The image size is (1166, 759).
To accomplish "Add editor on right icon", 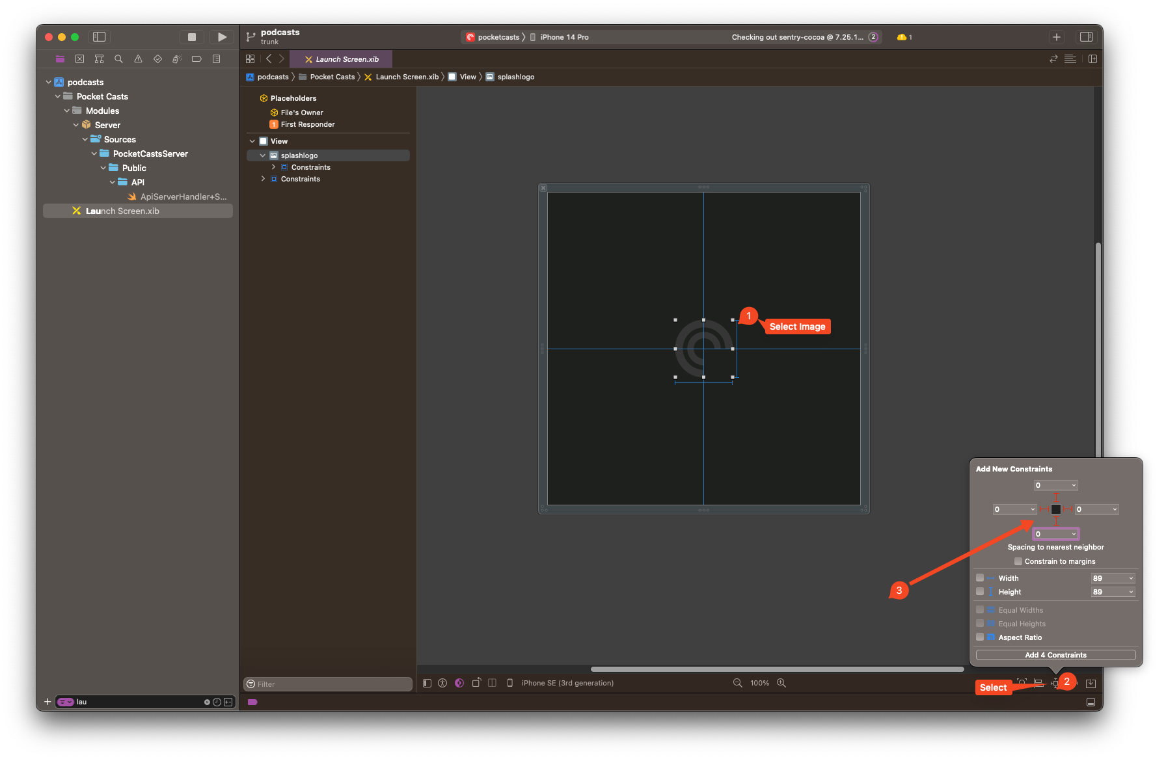I will tap(1092, 59).
